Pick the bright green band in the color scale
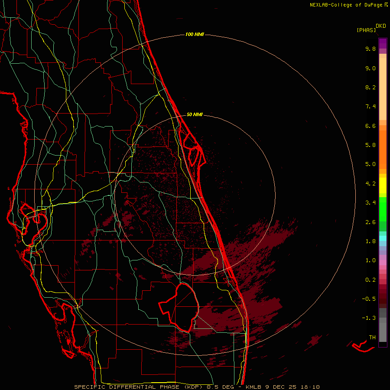Image resolution: width=390 pixels, height=390 pixels. pyautogui.click(x=383, y=209)
